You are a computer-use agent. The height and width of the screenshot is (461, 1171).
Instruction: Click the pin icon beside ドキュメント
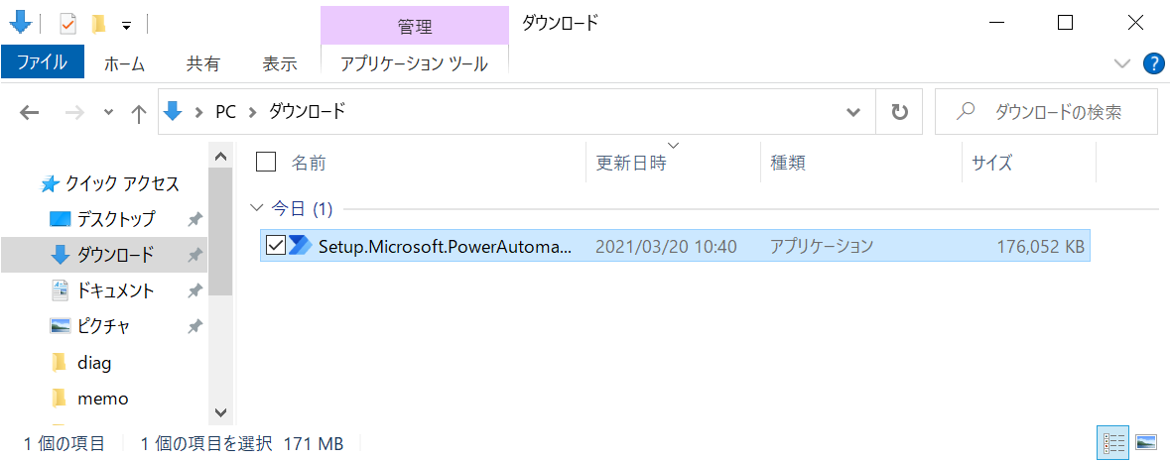tap(195, 290)
